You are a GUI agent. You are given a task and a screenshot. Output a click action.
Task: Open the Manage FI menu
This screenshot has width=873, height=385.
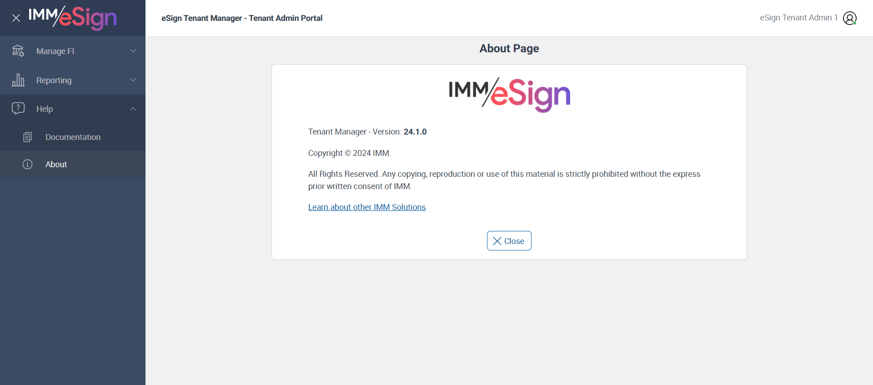(x=73, y=51)
